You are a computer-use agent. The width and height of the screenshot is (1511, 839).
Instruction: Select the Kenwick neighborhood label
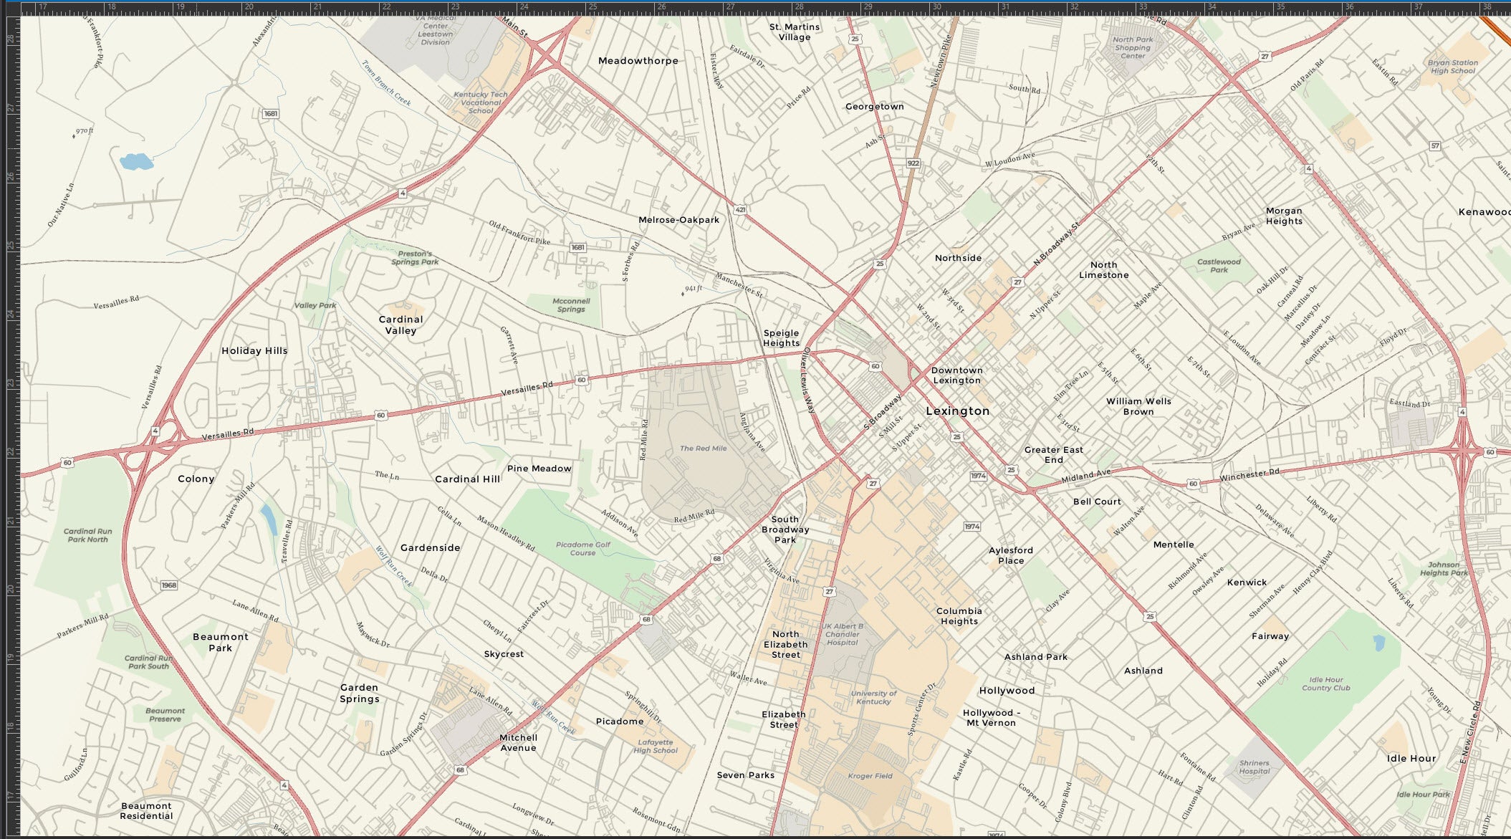click(1247, 582)
